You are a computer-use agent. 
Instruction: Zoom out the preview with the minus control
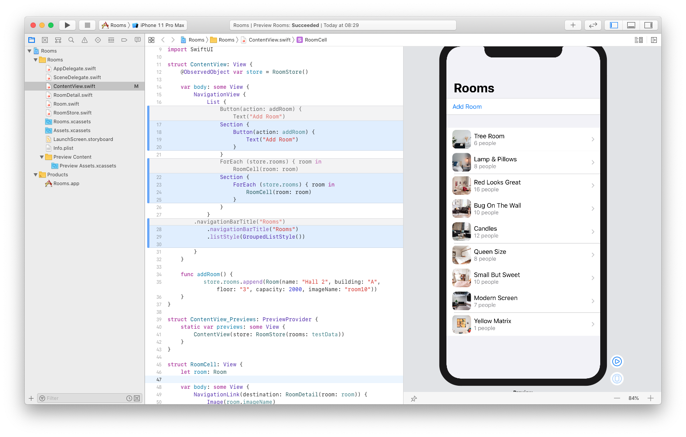(x=617, y=398)
